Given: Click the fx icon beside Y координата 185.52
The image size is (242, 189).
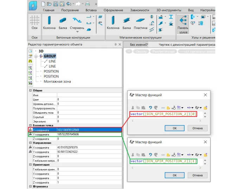Looking at the screenshot, I should coord(30,134).
